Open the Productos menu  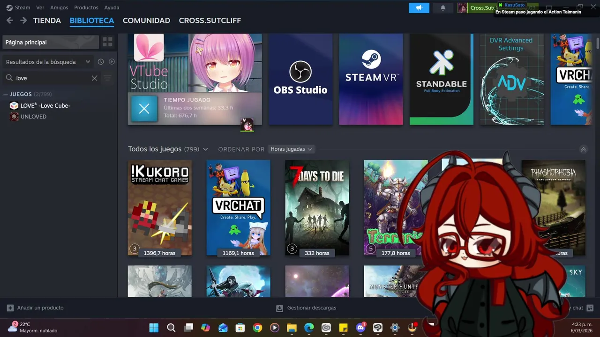[x=86, y=7]
